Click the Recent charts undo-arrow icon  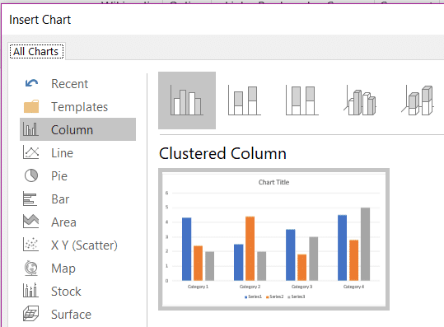coord(31,83)
